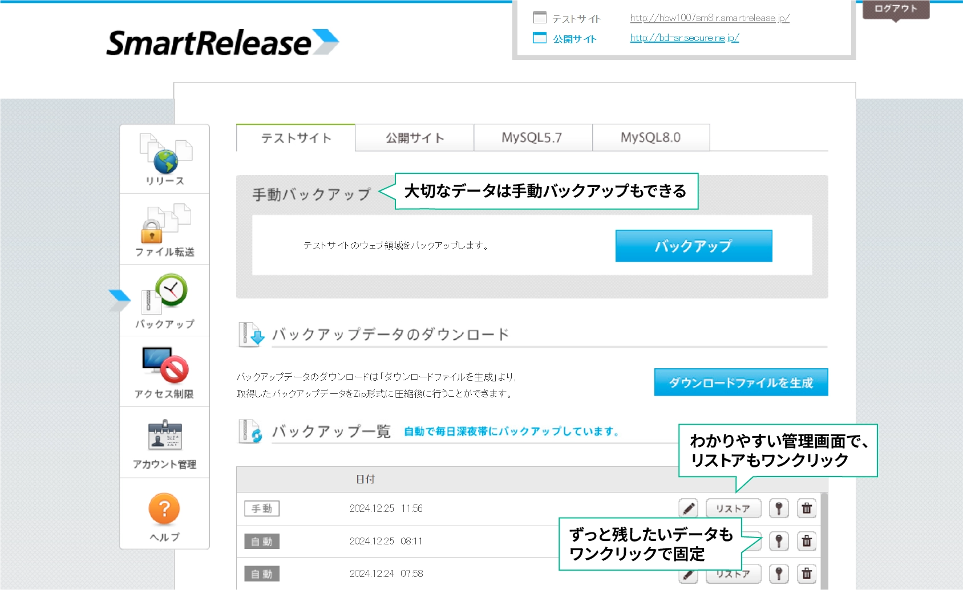Click the テストサイト label in the header box
Viewport: 963px width, 590px height.
tap(577, 19)
